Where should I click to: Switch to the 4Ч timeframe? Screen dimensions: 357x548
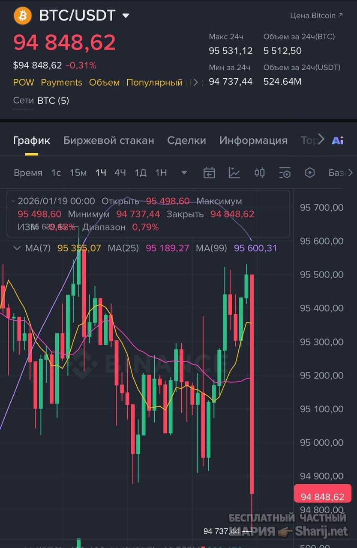tap(120, 173)
